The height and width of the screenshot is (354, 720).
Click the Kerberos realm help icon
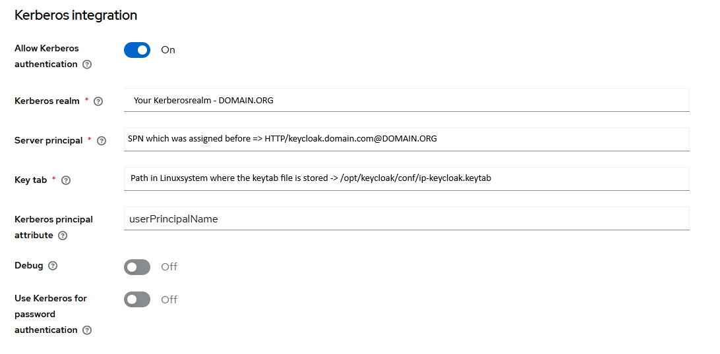click(x=99, y=101)
